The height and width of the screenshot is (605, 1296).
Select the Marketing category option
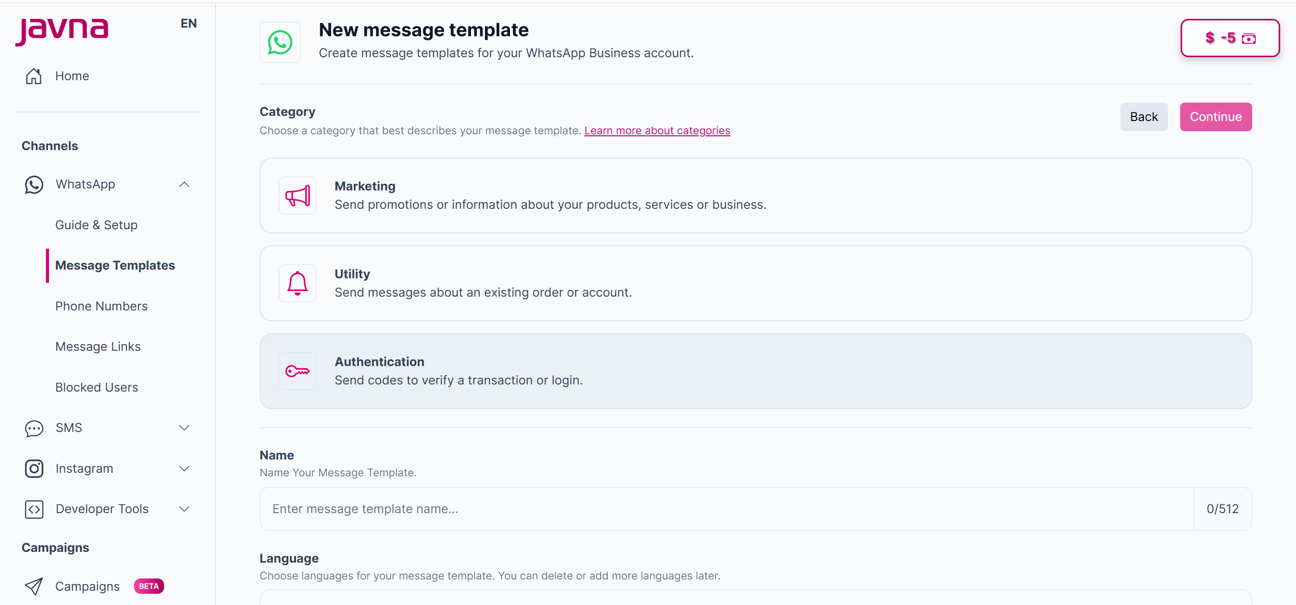[755, 196]
